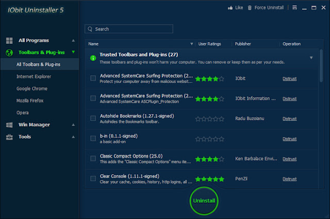Click the Trusted Toolbars and Plug-ins (27) heading
Viewport: 330px width, 219px height.
139,54
